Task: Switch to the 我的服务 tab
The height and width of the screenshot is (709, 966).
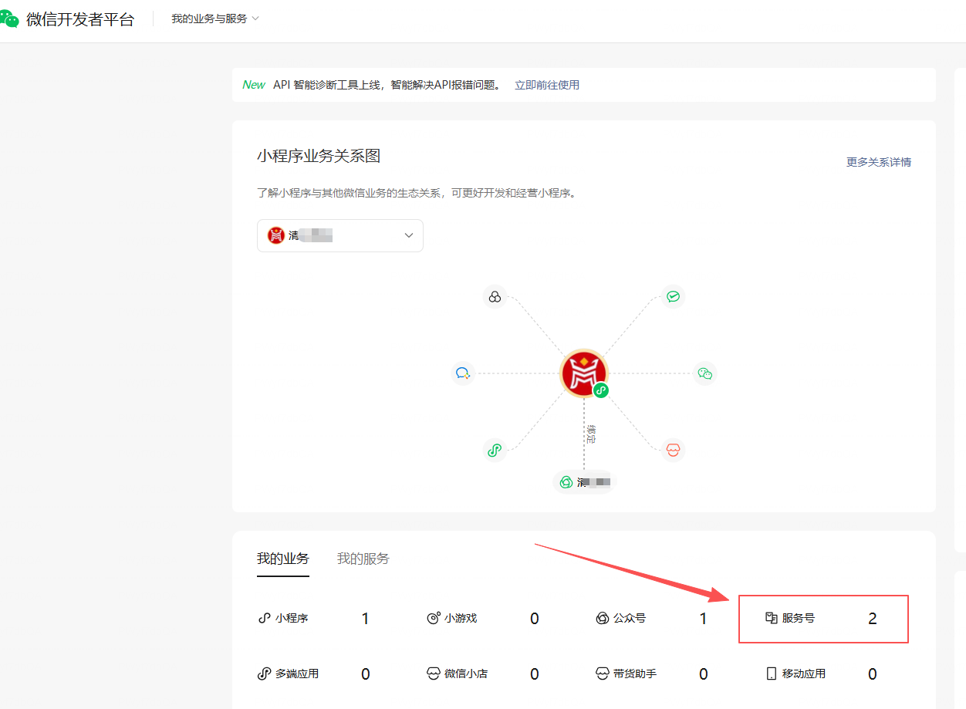Action: click(363, 559)
